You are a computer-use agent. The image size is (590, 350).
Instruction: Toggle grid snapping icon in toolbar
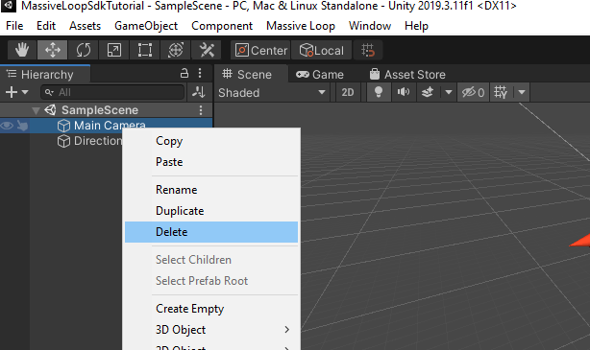tap(368, 50)
